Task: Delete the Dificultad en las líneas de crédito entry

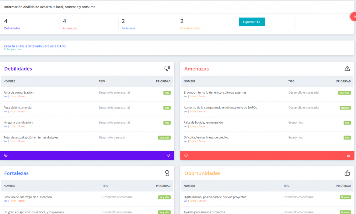Action: point(202,141)
